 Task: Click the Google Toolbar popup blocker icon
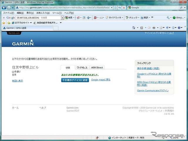pyautogui.click(x=95, y=18)
